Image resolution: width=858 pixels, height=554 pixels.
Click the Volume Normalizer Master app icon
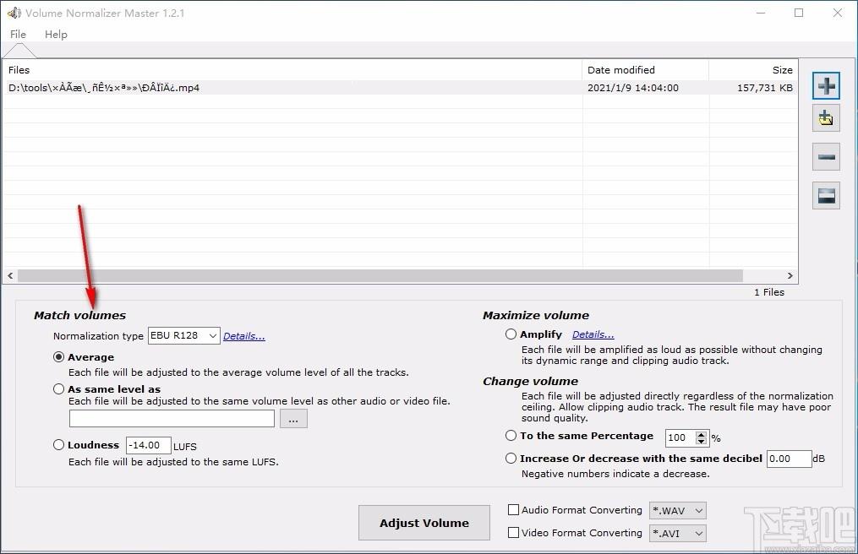14,13
